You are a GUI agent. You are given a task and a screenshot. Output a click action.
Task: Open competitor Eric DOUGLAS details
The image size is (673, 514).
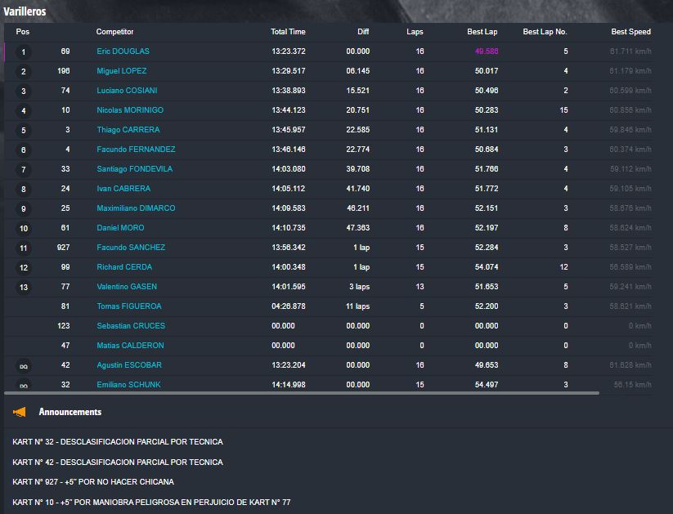tap(123, 51)
